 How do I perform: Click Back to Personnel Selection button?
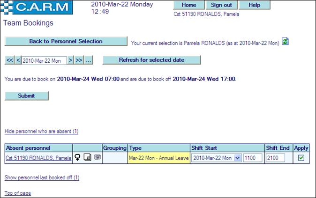66,41
